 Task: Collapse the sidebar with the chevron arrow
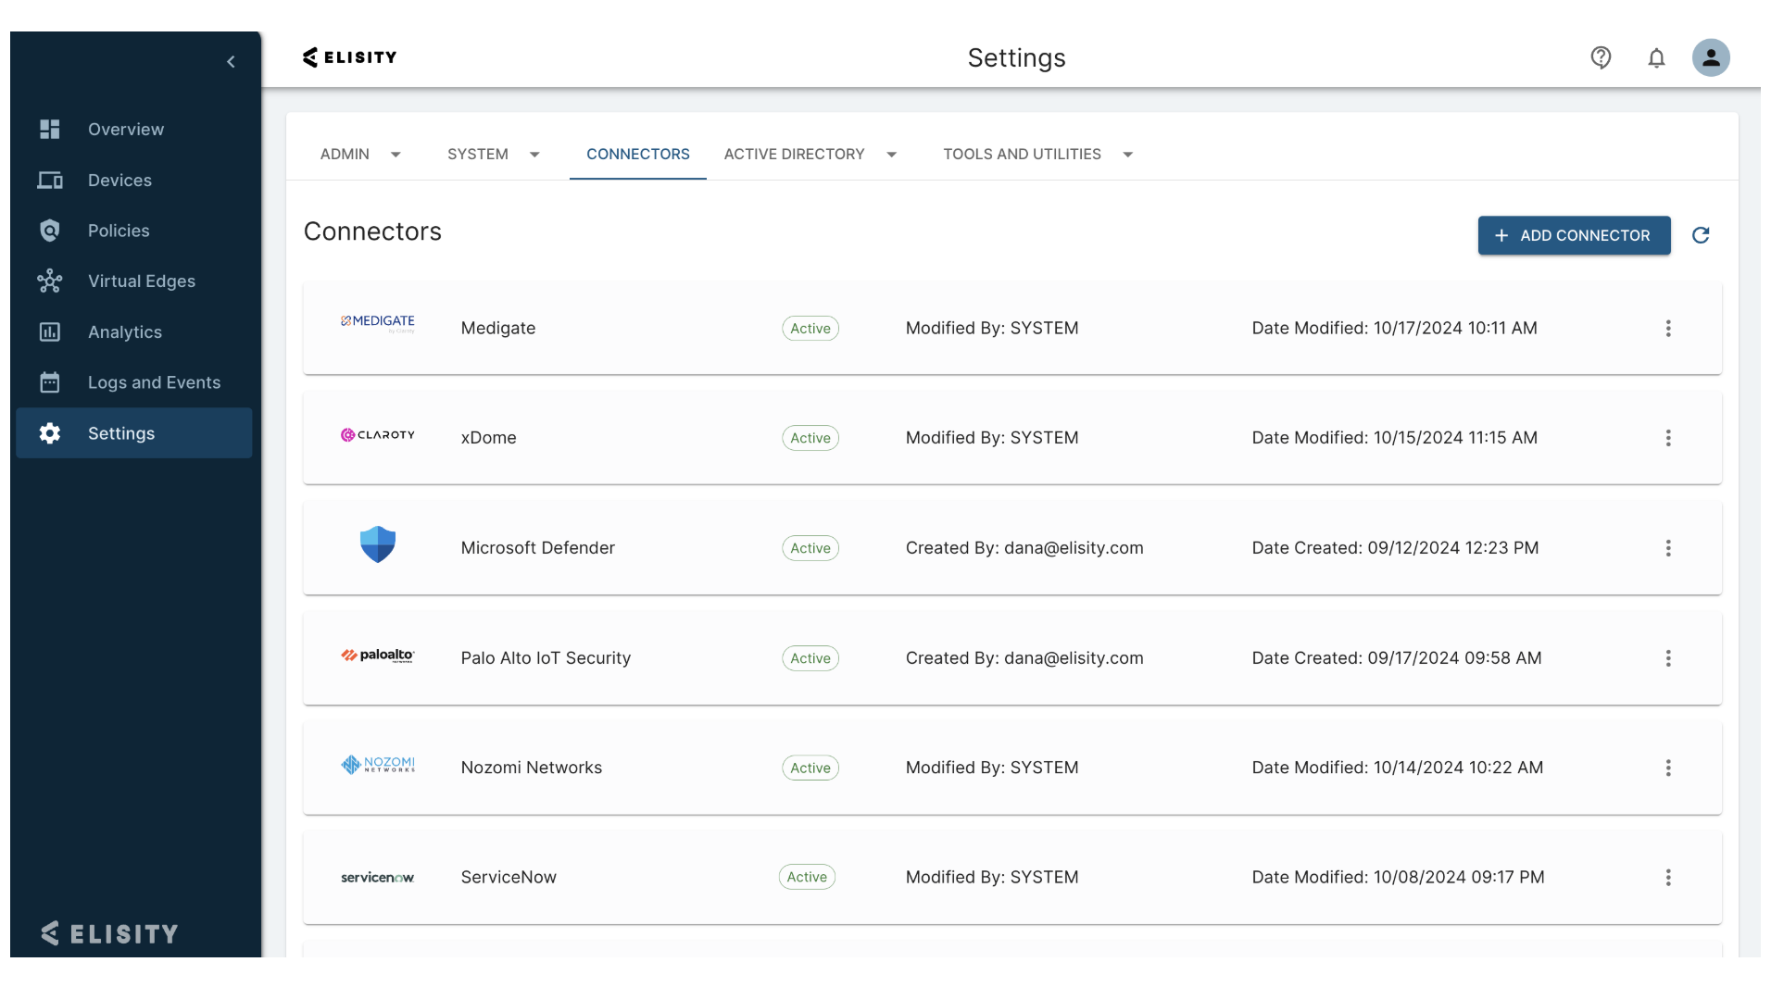[x=231, y=62]
